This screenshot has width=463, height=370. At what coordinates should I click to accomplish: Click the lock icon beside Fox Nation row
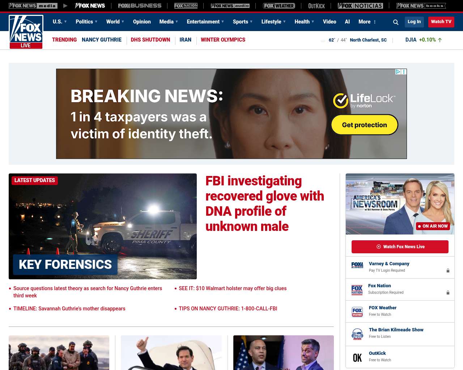[448, 293]
